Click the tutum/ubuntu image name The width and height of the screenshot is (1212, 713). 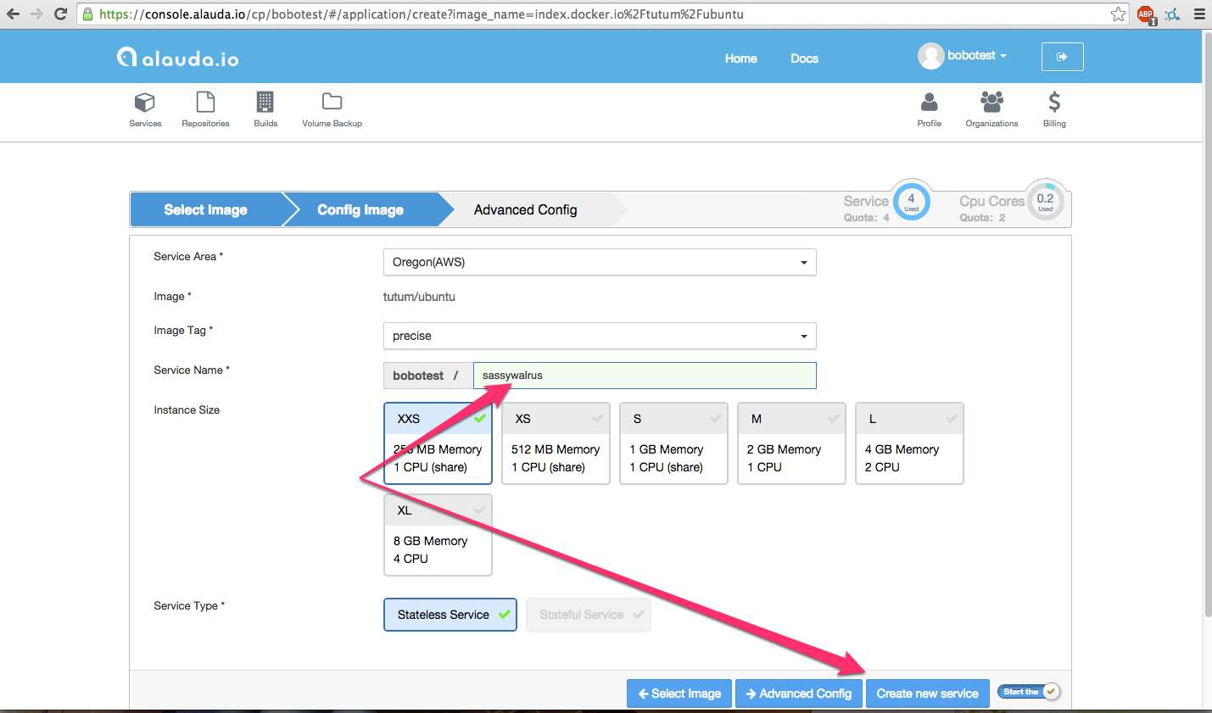point(419,297)
